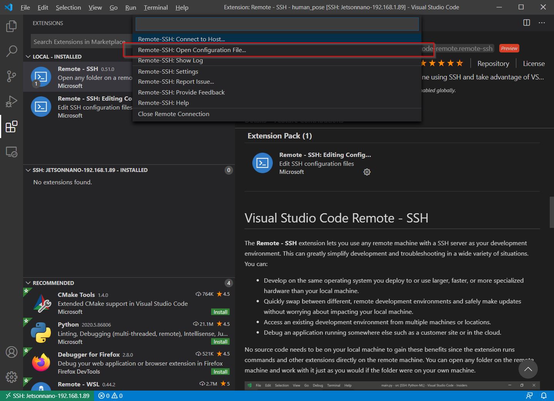Open Run and Debug view
Screen dimensions: 554x401
(12, 101)
